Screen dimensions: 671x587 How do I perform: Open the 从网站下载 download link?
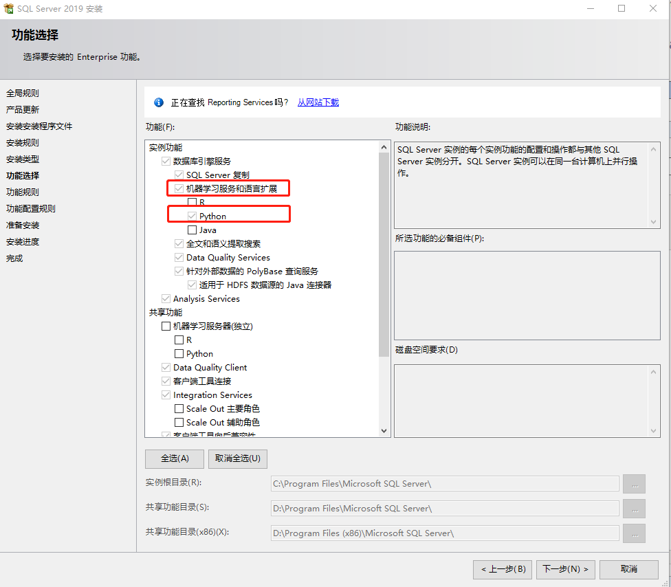pyautogui.click(x=318, y=102)
